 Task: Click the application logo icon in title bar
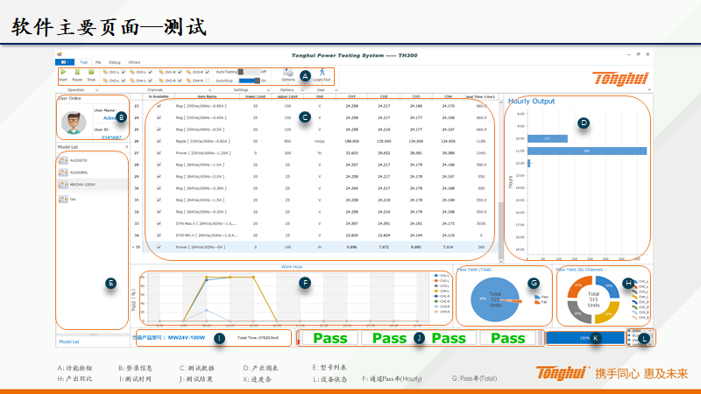click(x=60, y=54)
